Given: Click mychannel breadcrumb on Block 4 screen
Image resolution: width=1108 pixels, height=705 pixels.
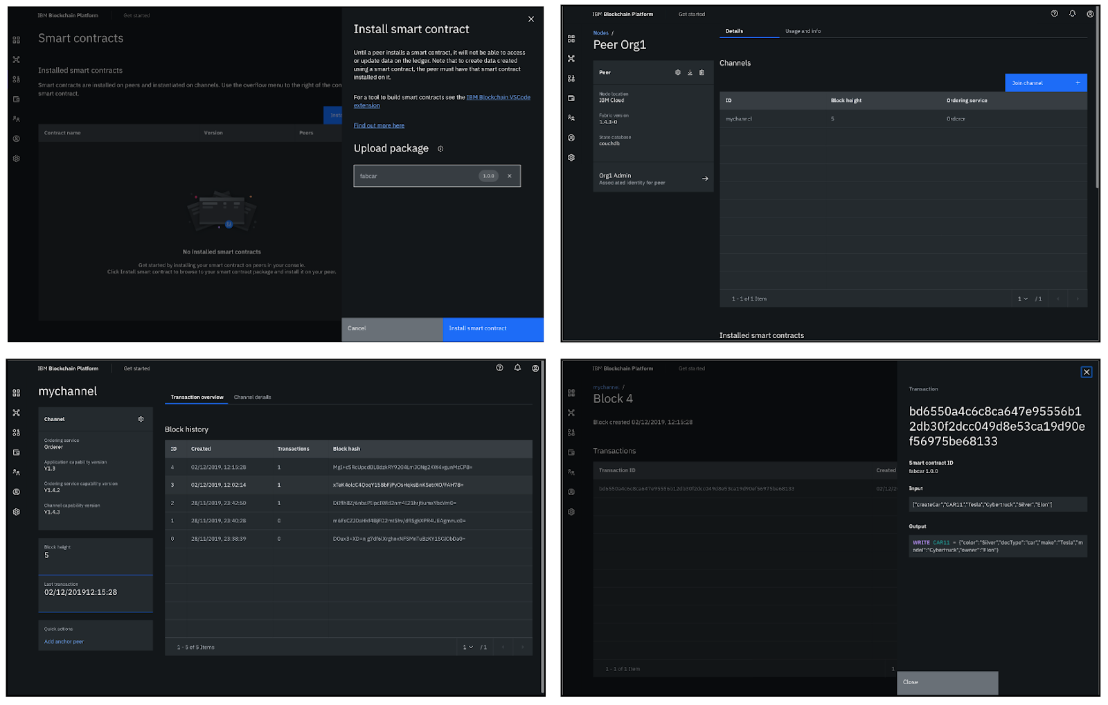Looking at the screenshot, I should (606, 387).
